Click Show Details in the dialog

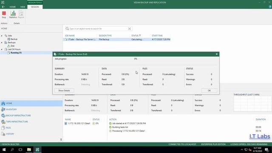tap(64, 91)
